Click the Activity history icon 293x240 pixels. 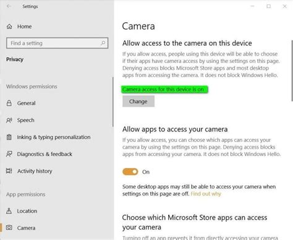pos(9,171)
